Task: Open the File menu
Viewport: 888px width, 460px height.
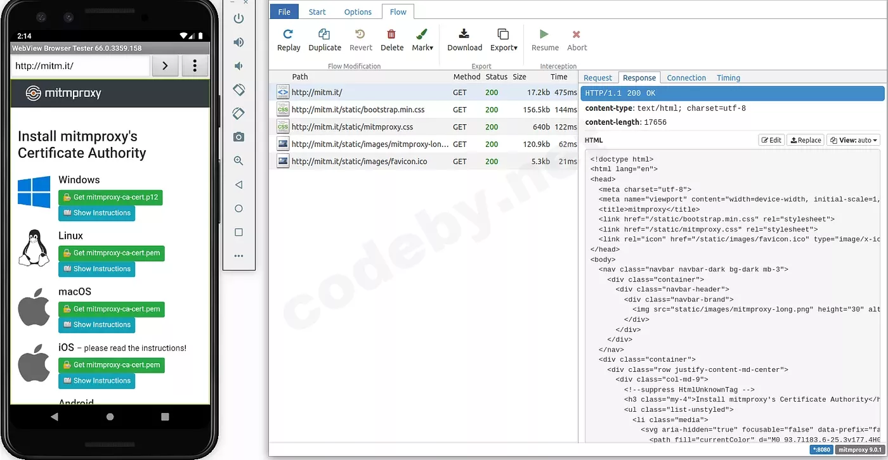Action: pyautogui.click(x=284, y=12)
